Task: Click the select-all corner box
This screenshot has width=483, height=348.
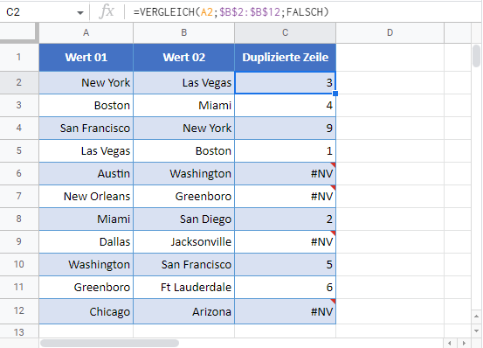Action: click(x=19, y=32)
